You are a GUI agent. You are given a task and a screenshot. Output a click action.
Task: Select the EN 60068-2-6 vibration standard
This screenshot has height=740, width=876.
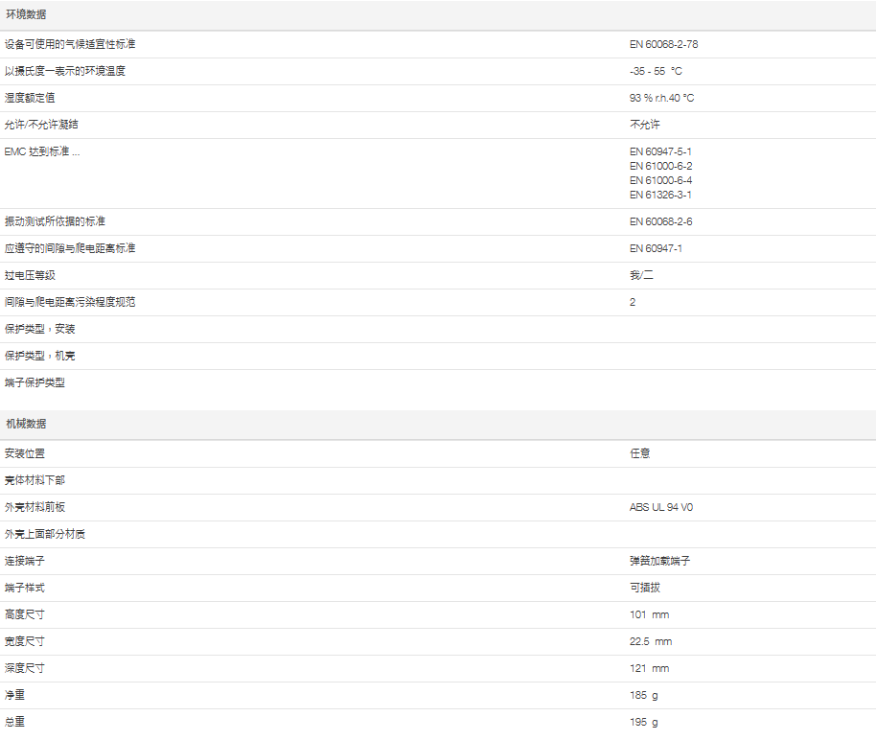(x=660, y=221)
